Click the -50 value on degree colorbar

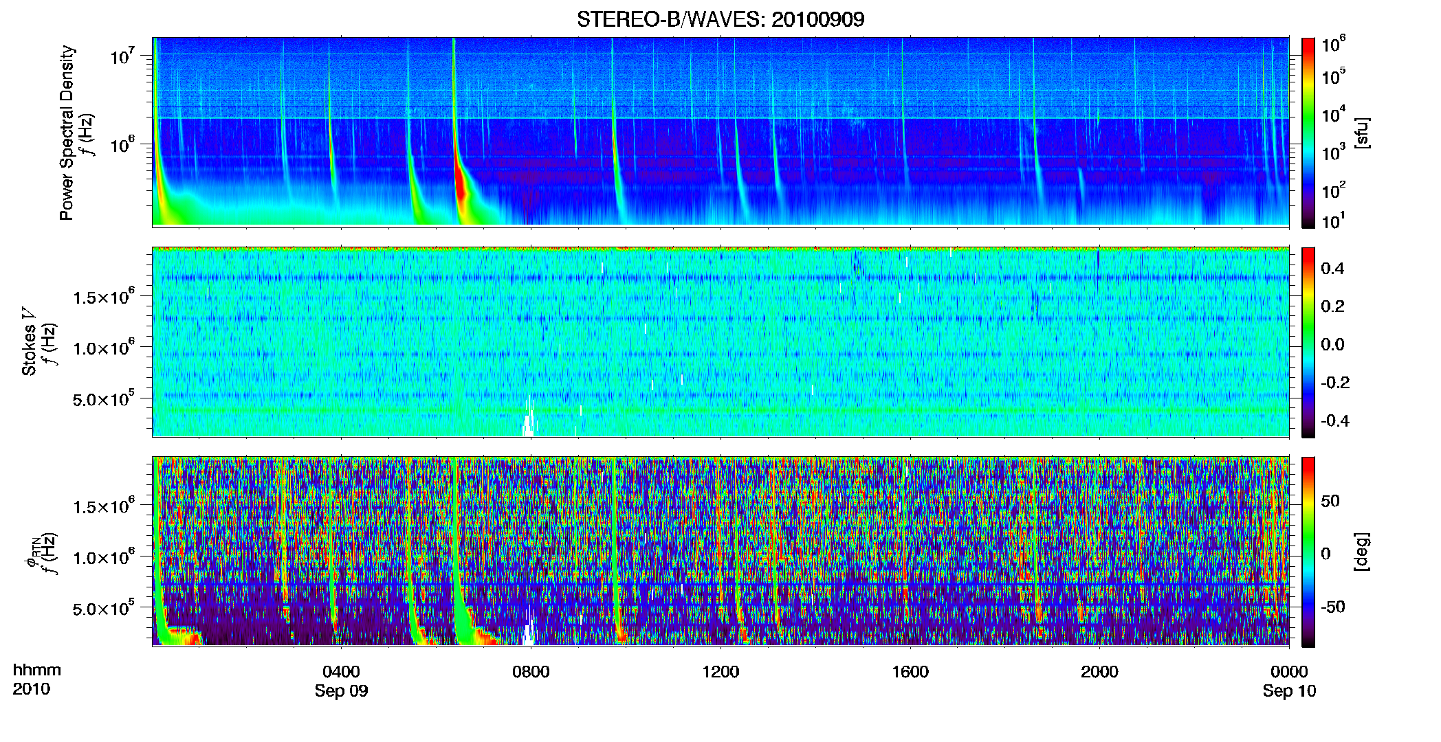click(1333, 607)
